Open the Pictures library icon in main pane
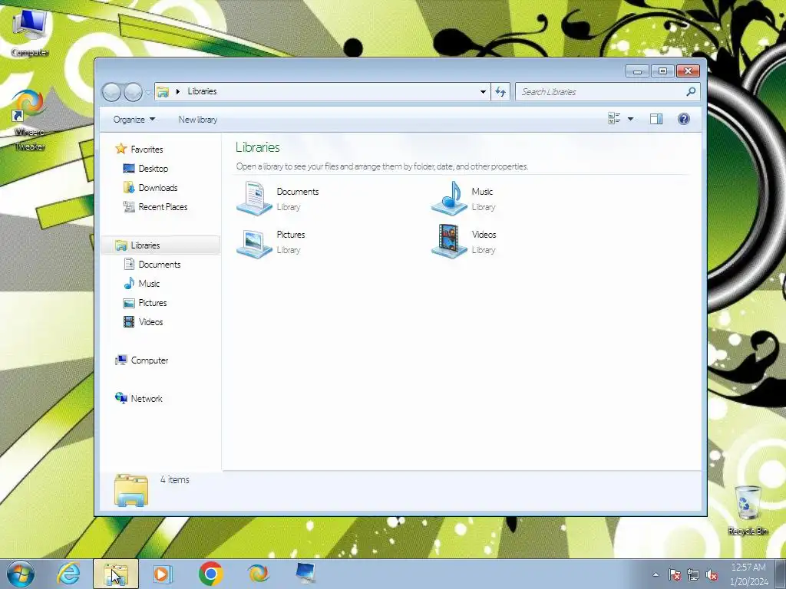786x589 pixels. (x=254, y=242)
